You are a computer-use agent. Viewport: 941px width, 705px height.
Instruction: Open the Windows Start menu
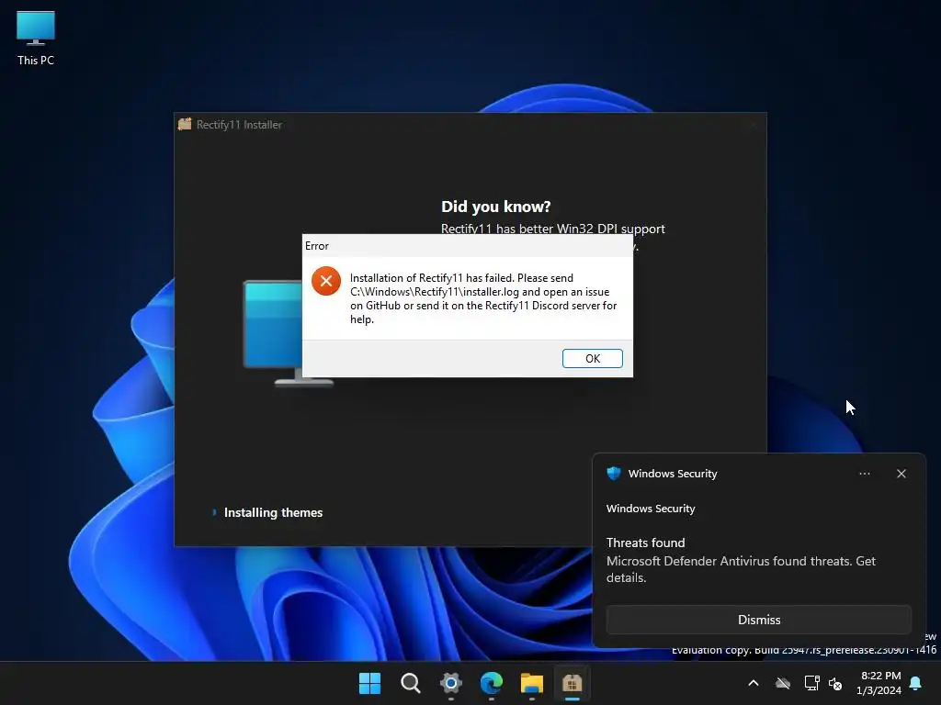pos(369,683)
